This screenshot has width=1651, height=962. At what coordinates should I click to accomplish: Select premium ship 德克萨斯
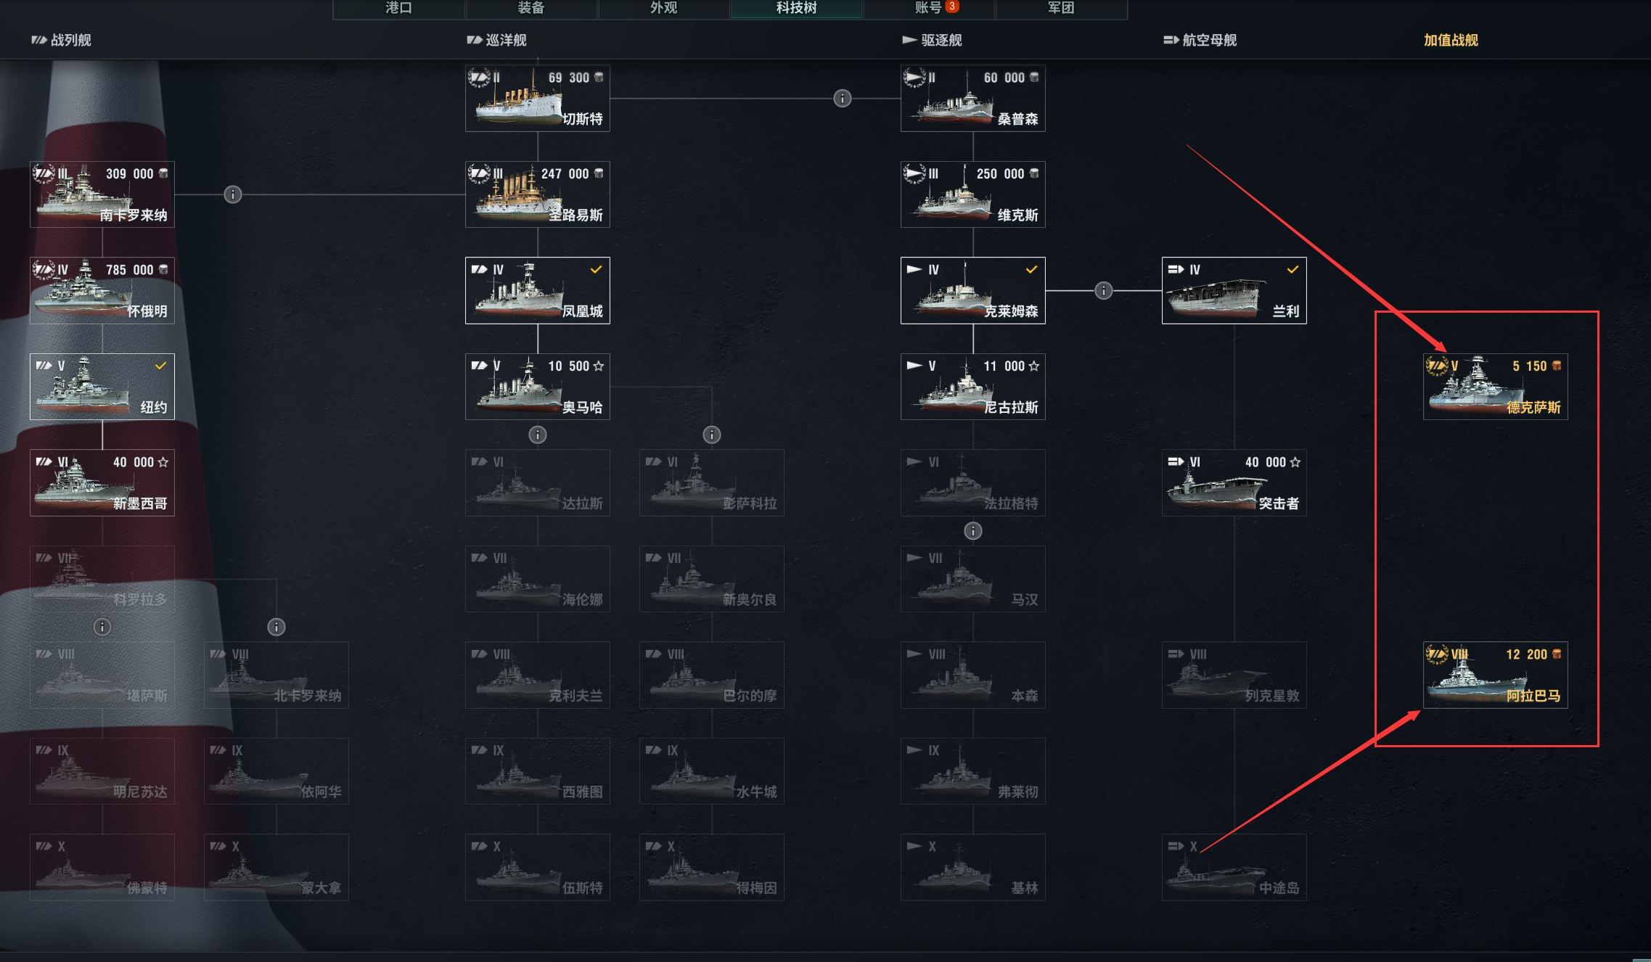pyautogui.click(x=1495, y=387)
